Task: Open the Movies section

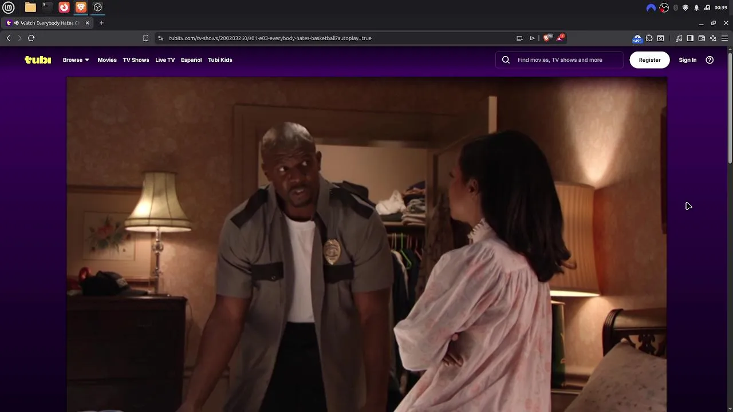Action: pos(107,60)
